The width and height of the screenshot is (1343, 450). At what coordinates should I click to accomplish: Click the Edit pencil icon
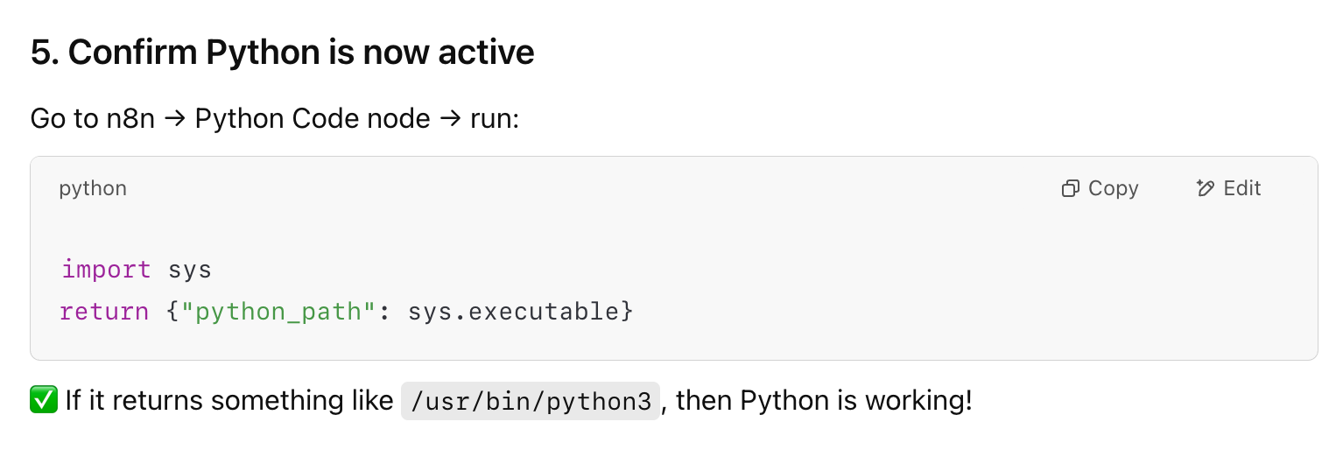[x=1205, y=188]
